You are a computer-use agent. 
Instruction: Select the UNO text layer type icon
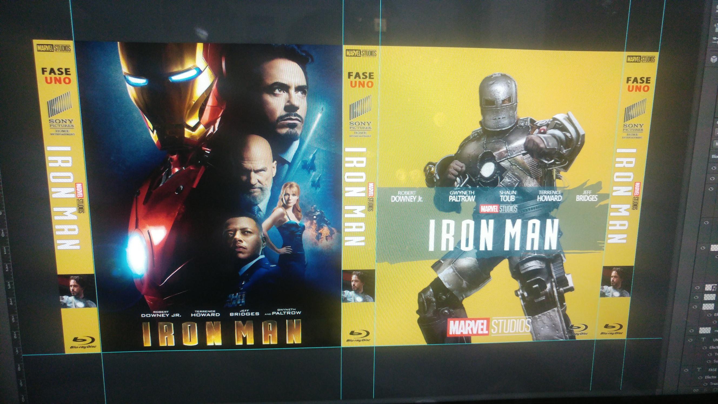[703, 340]
